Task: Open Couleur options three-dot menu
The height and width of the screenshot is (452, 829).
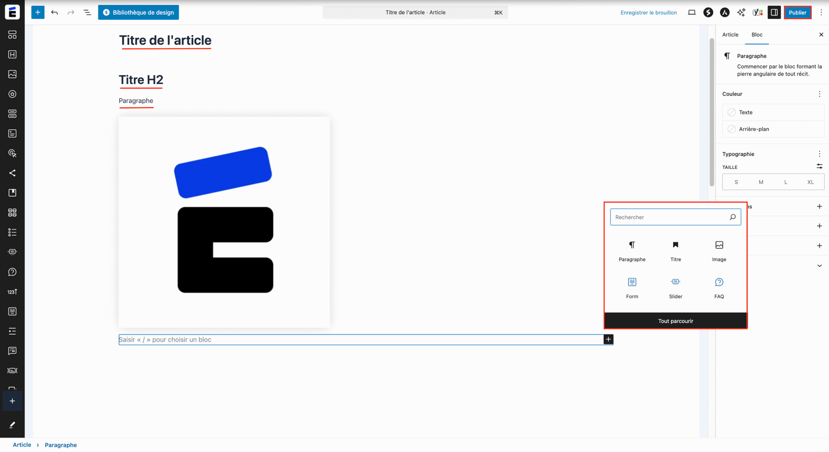Action: (819, 94)
